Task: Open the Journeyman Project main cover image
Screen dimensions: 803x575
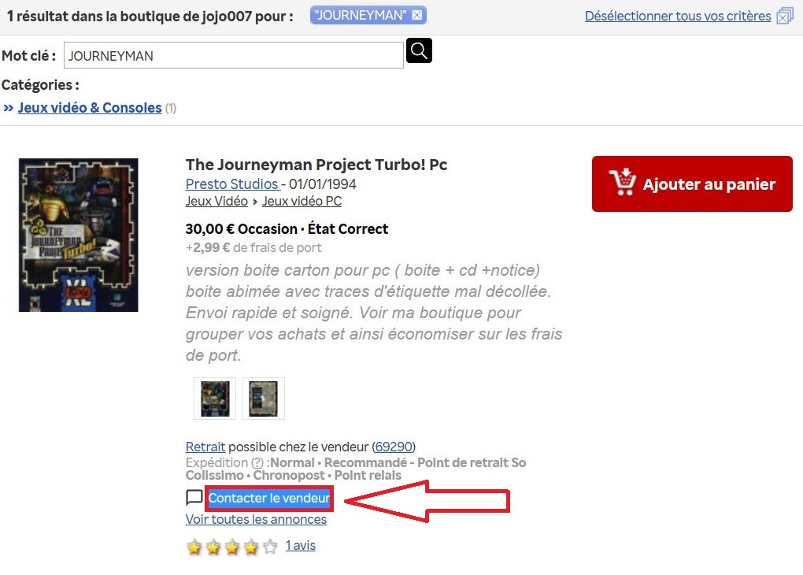Action: [79, 236]
